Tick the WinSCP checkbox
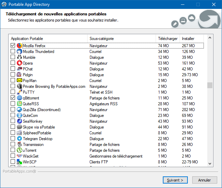 (x=13, y=161)
